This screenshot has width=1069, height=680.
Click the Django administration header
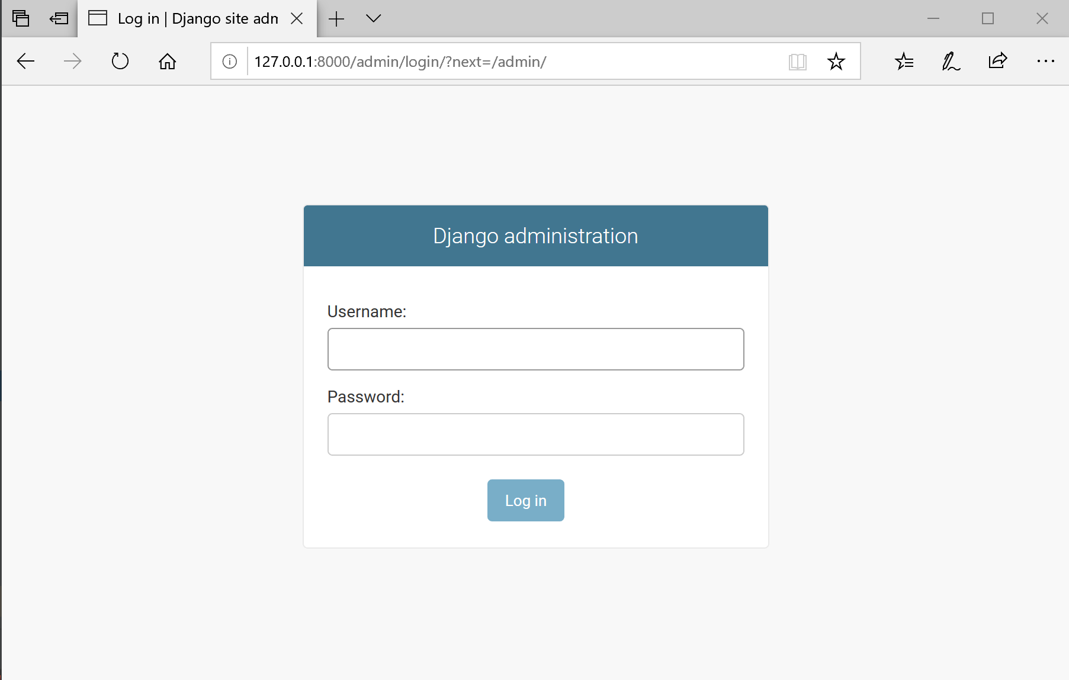click(x=536, y=236)
